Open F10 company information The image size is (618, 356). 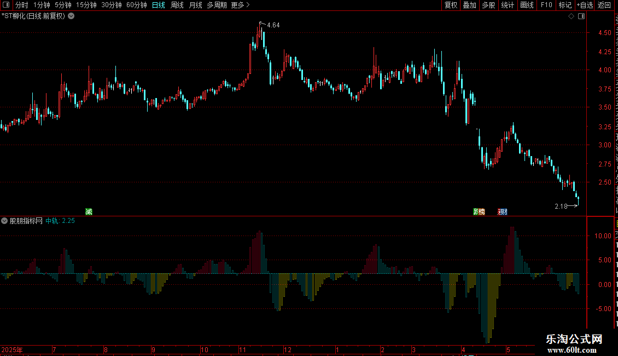click(546, 5)
